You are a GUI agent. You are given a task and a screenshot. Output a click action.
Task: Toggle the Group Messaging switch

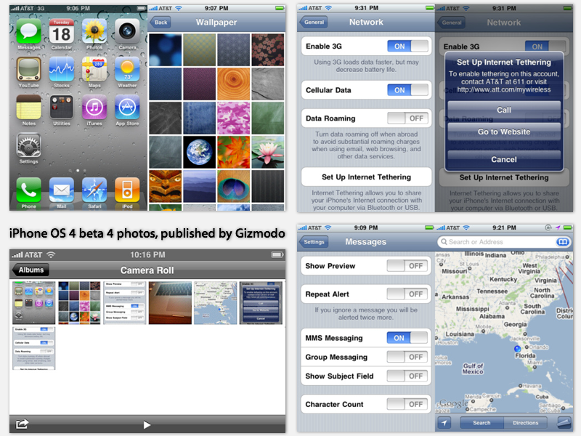407,357
